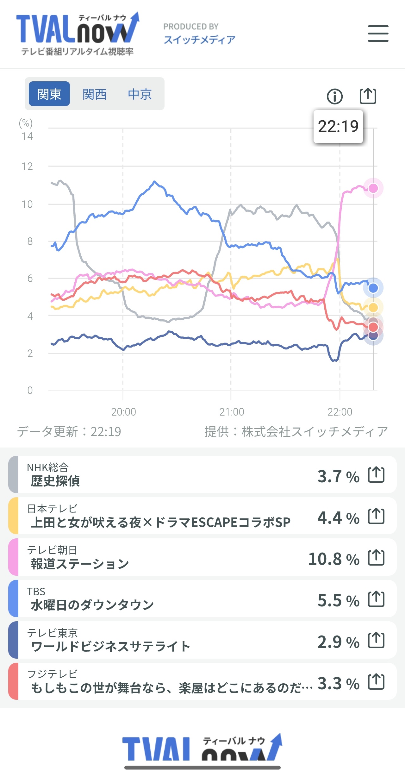Open the スイッチメディア producer link

pos(199,40)
